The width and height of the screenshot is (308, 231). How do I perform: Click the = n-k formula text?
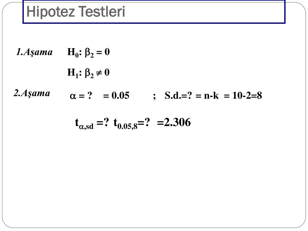207,96
